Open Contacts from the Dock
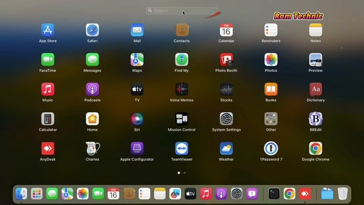The width and height of the screenshot is (364, 205). click(x=129, y=194)
